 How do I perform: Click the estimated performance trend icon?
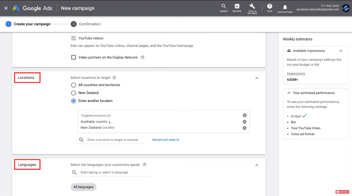289,93
